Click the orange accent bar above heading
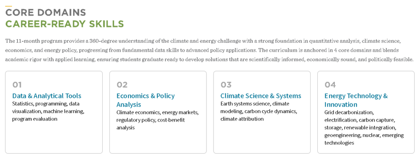This screenshot has height=159, width=420. (x=8, y=6)
